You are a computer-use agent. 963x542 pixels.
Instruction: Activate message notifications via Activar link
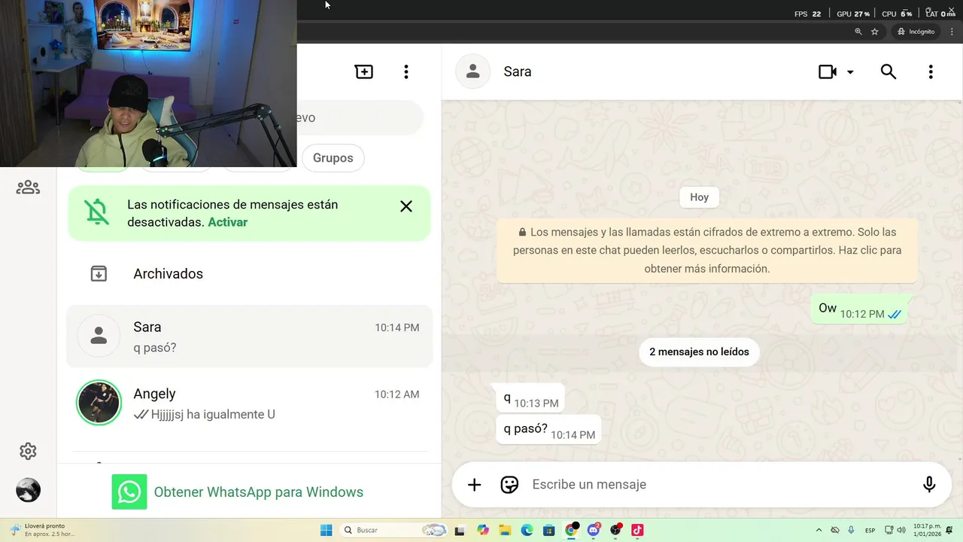point(227,222)
